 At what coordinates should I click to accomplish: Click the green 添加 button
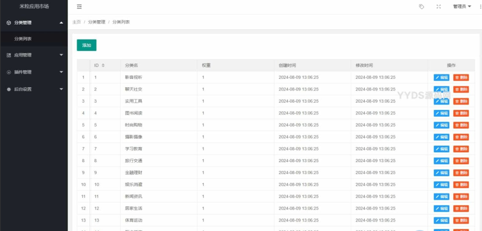pos(87,45)
